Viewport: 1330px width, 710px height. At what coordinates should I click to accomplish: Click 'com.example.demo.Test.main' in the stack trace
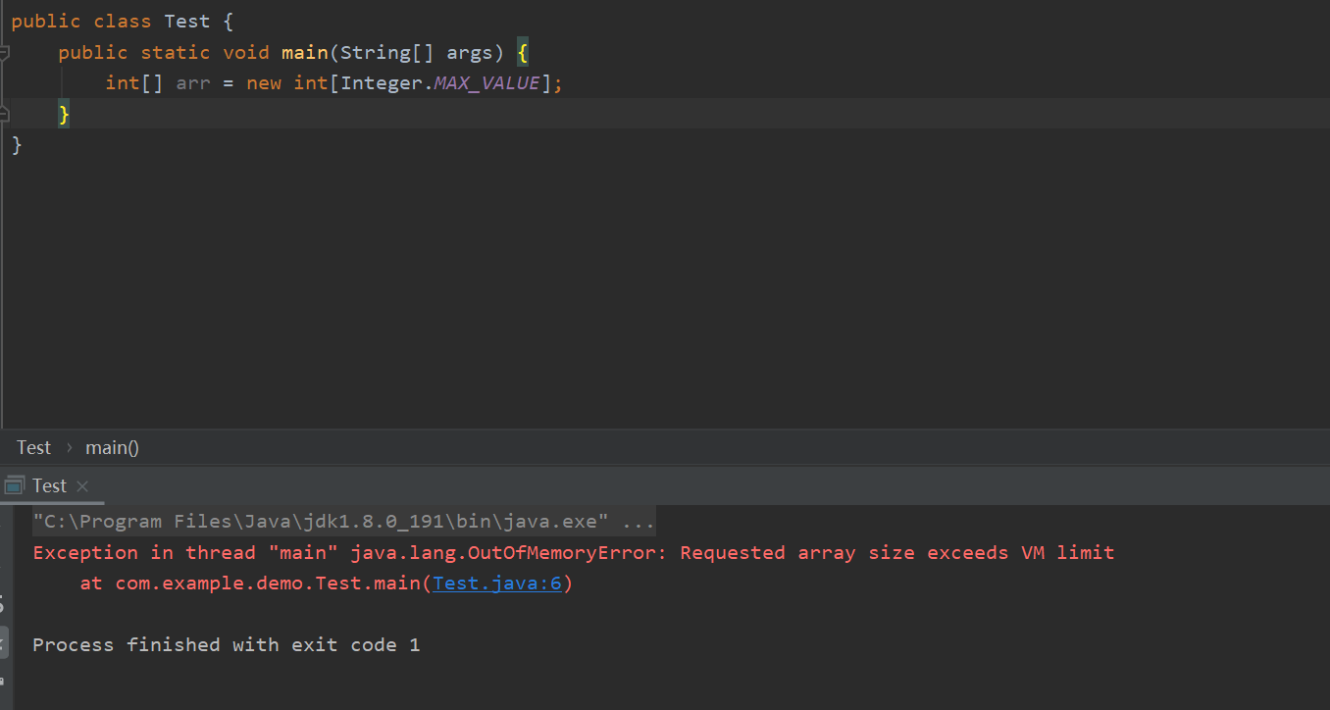pyautogui.click(x=269, y=583)
